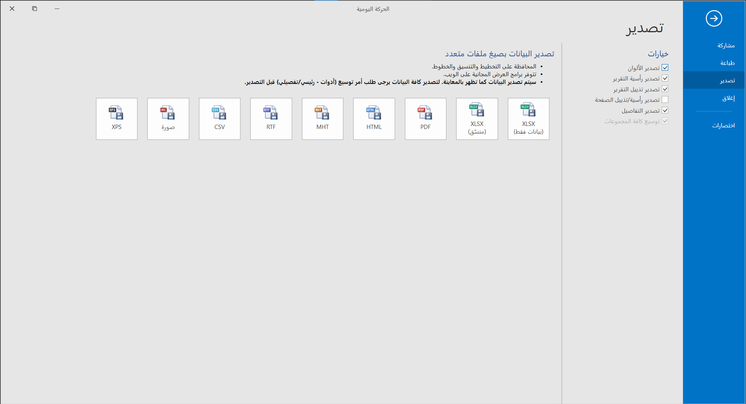This screenshot has width=746, height=404.
Task: Export as image (صورة)
Action: (x=168, y=118)
